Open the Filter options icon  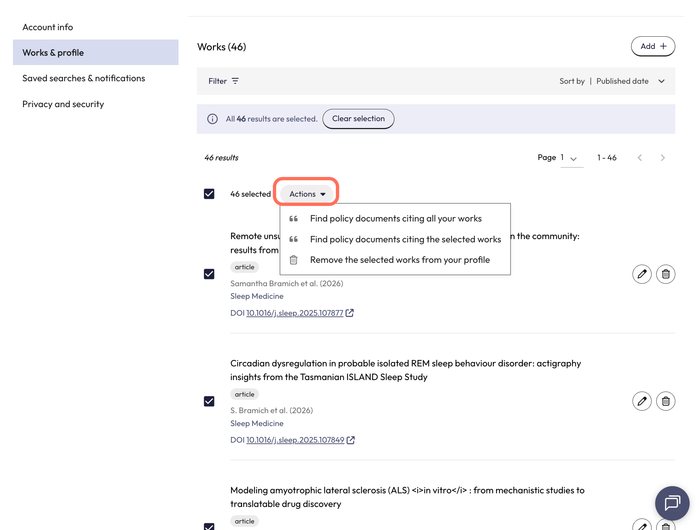coord(235,81)
